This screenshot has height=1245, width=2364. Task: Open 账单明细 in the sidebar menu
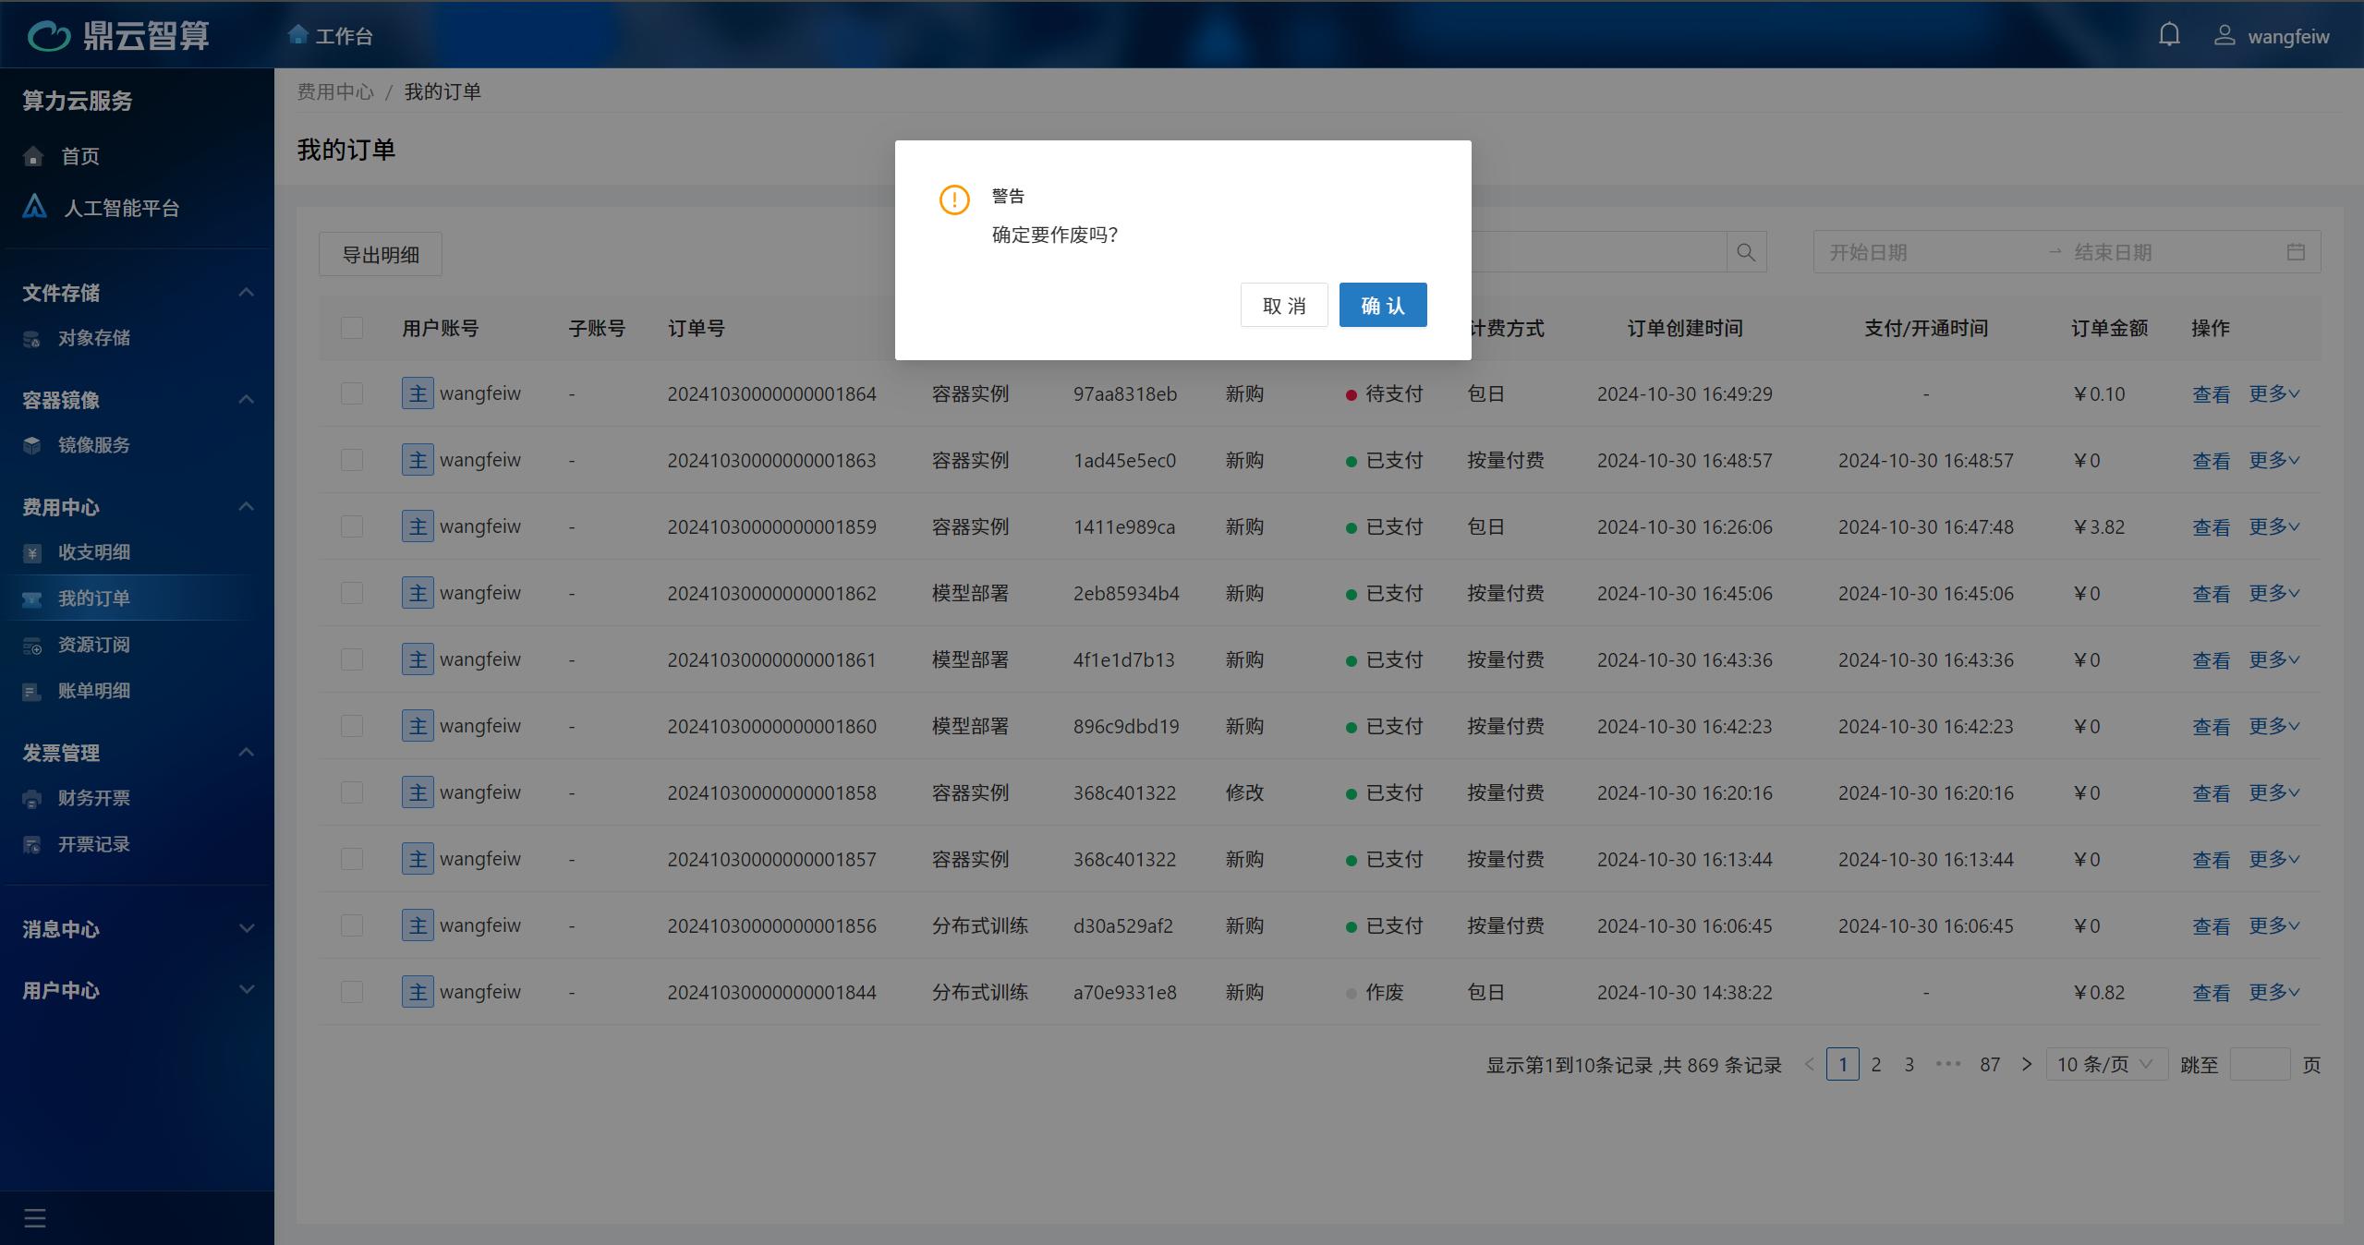(x=93, y=691)
